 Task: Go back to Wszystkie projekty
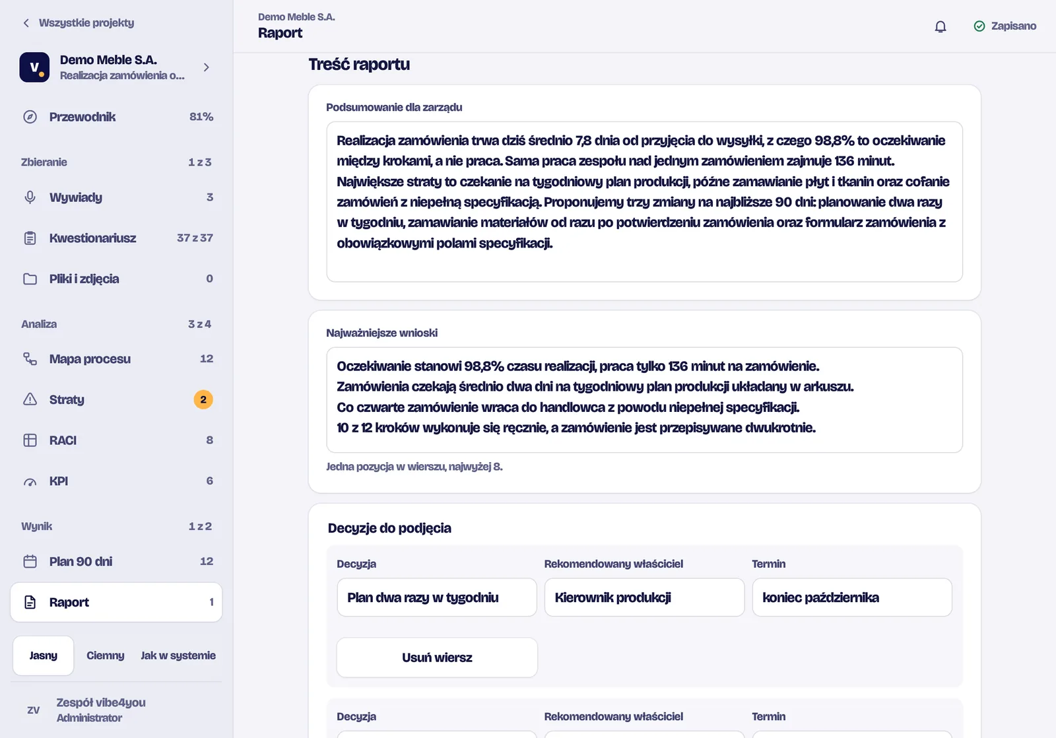point(79,22)
